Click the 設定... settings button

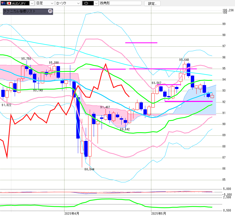coord(152,3)
